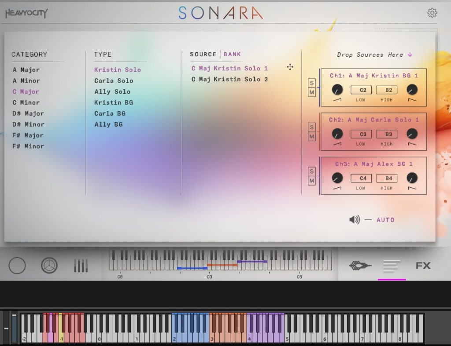Click the Heavyocity logo
451x346 pixels.
point(26,13)
